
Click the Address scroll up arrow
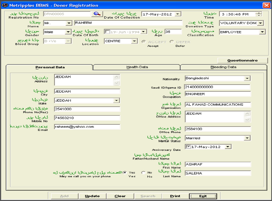117,77
